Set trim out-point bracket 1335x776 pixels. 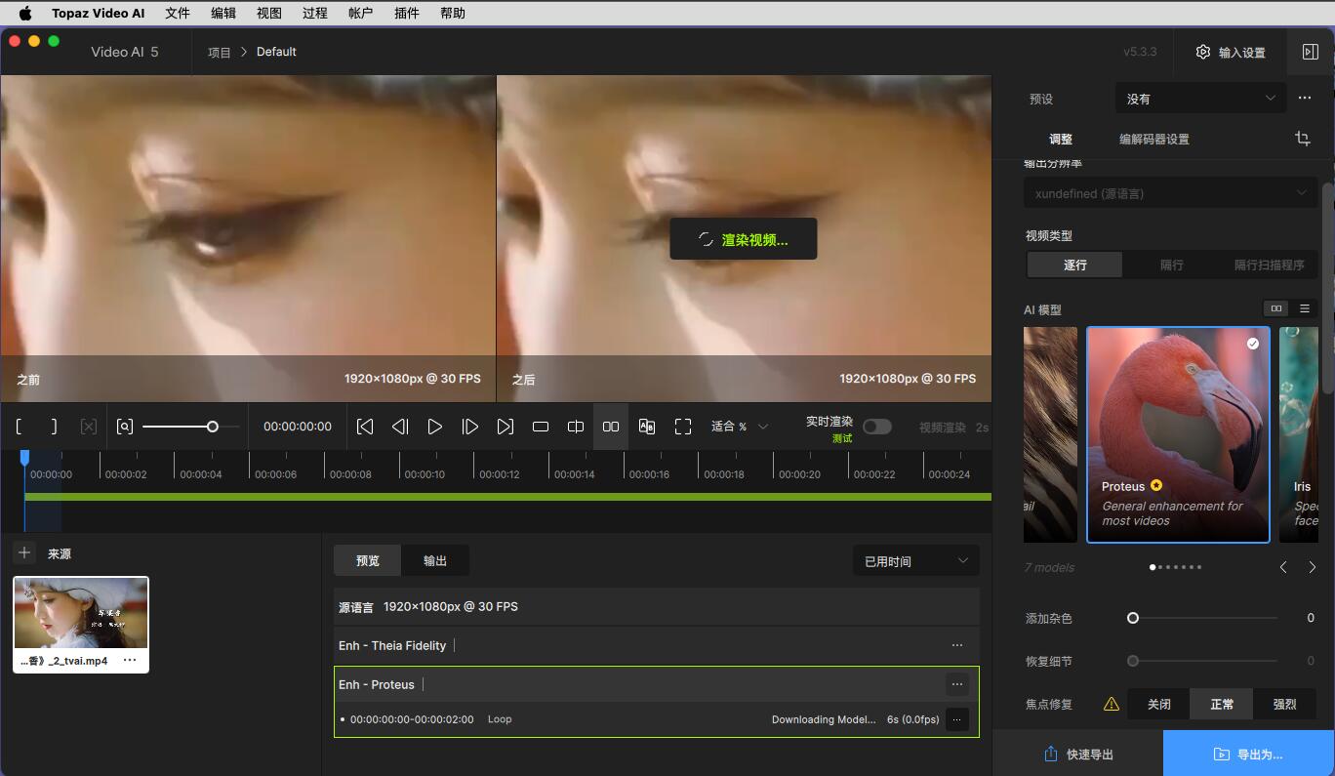(54, 427)
